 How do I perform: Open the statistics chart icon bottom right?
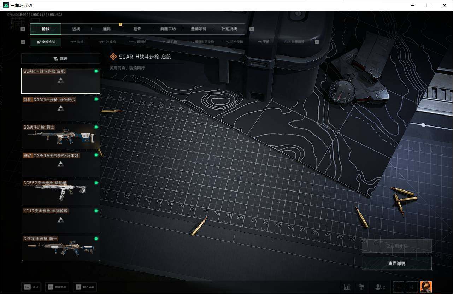(347, 287)
